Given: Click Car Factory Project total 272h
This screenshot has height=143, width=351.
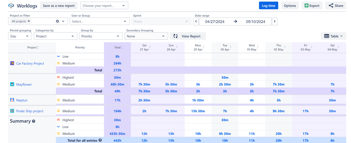Looking at the screenshot, I should [117, 70].
